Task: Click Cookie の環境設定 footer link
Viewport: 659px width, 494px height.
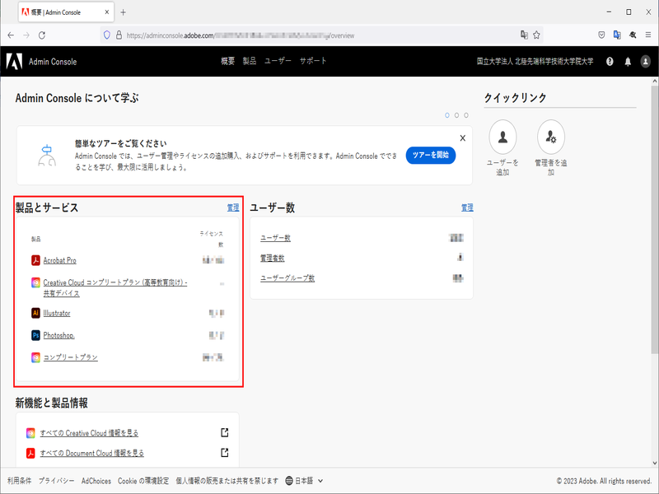Action: [x=143, y=481]
